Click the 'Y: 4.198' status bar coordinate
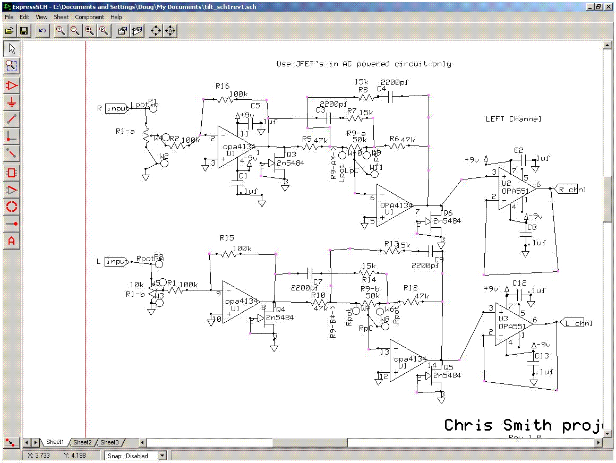This screenshot has height=463, width=616. pos(75,456)
